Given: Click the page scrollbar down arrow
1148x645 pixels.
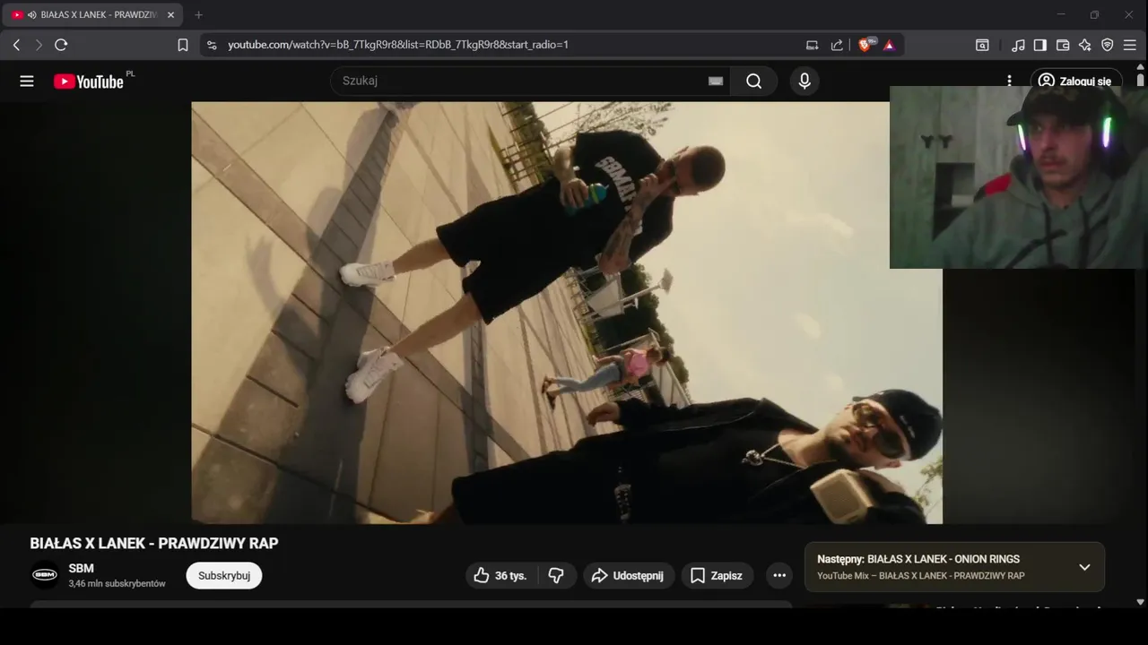Looking at the screenshot, I should tap(1141, 602).
